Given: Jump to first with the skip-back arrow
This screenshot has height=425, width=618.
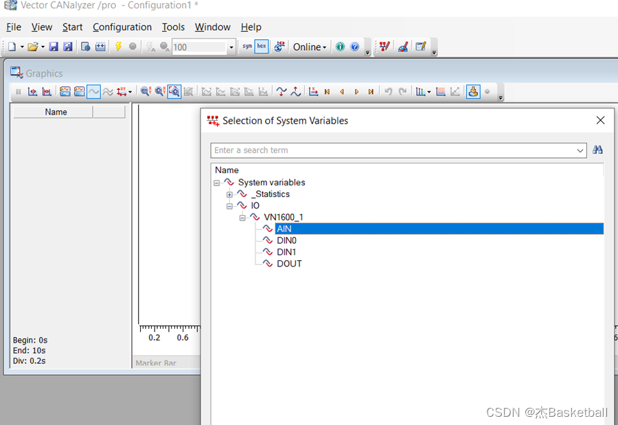Looking at the screenshot, I should (327, 91).
